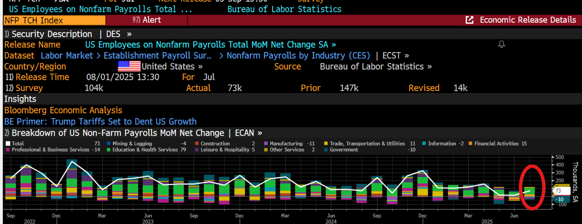This screenshot has height=224, width=582.
Task: Click the NFP TCH Index field
Action: (55, 20)
